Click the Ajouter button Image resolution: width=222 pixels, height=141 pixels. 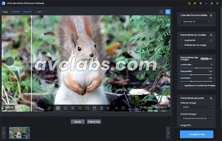pyautogui.click(x=78, y=122)
